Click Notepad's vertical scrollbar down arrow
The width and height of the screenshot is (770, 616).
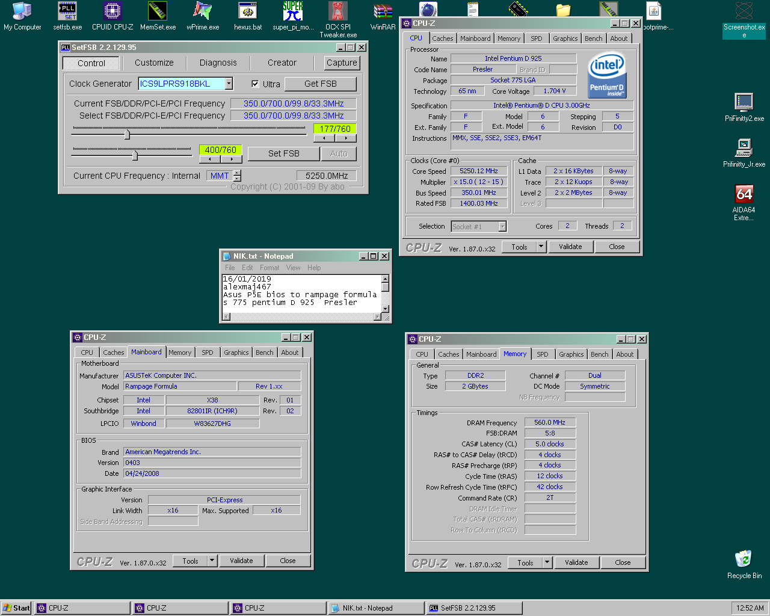pyautogui.click(x=385, y=309)
